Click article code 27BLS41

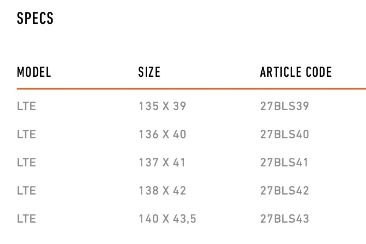pyautogui.click(x=284, y=163)
